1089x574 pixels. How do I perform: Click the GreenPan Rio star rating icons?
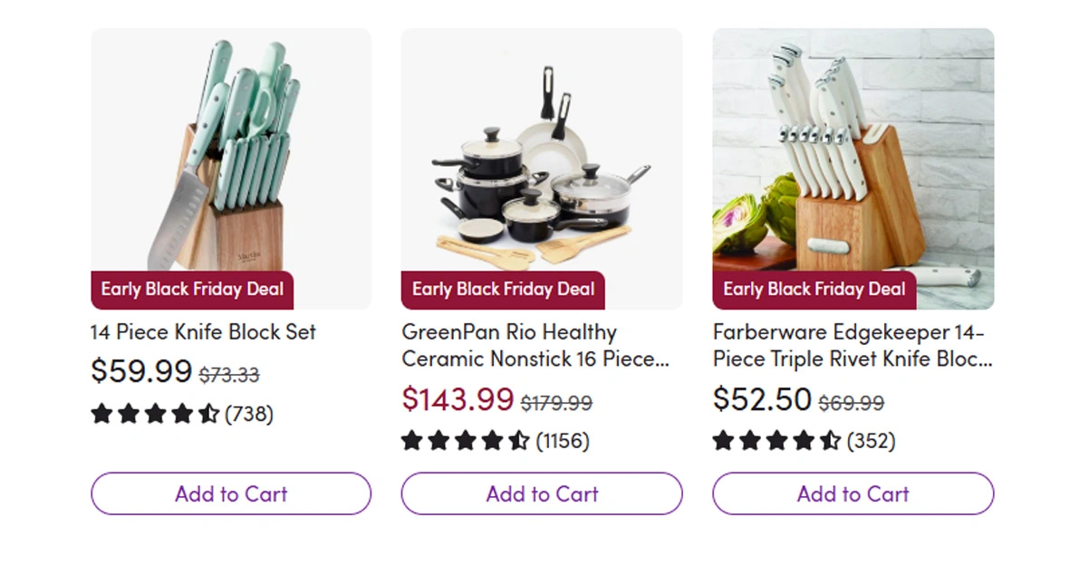pos(466,441)
